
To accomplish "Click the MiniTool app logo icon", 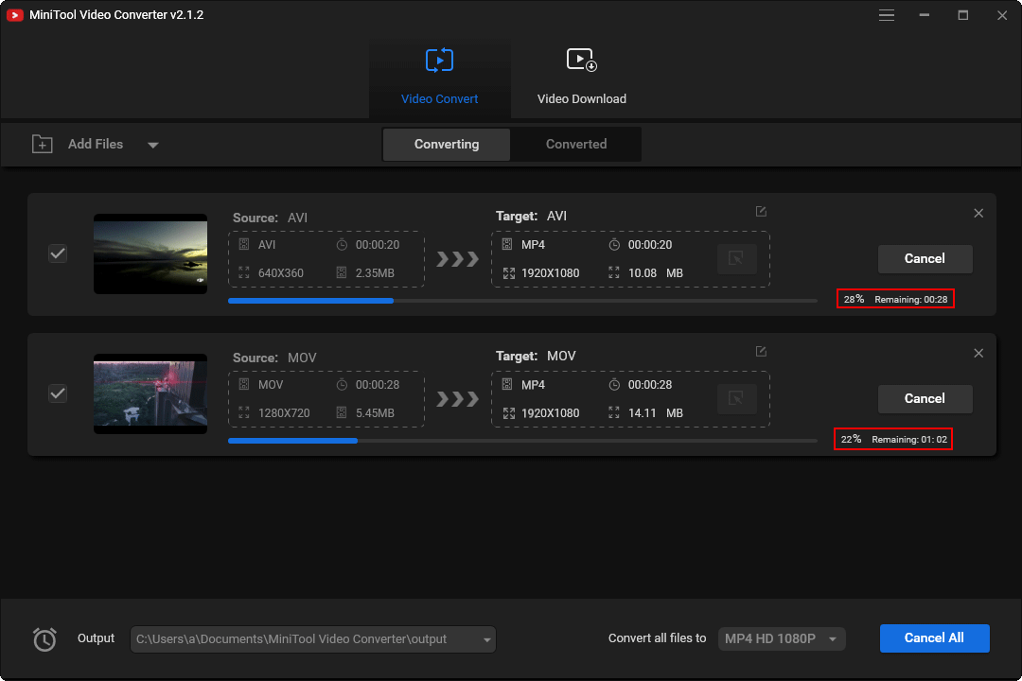I will tap(14, 15).
